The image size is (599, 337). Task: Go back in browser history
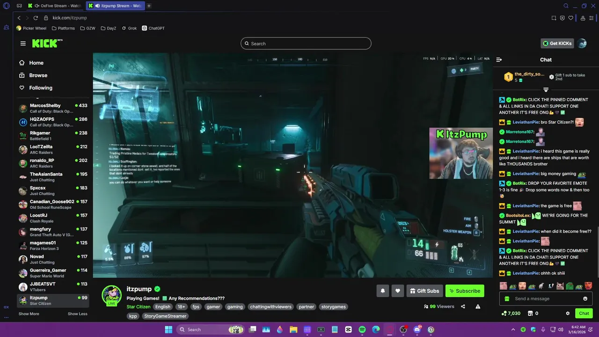(19, 18)
